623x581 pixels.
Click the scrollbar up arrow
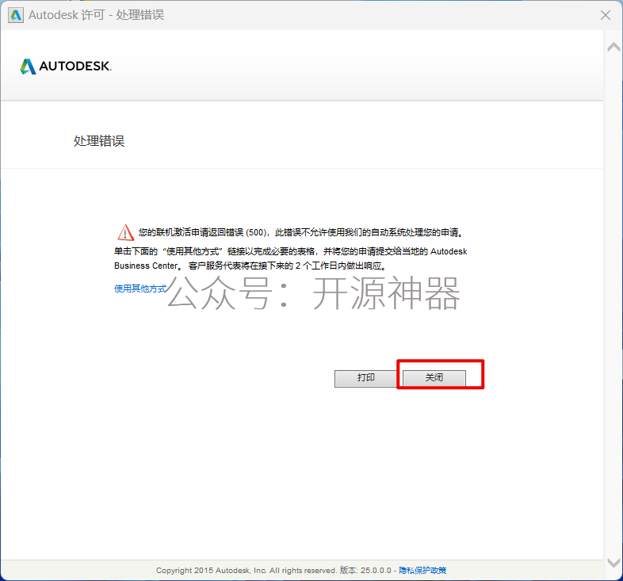(613, 47)
